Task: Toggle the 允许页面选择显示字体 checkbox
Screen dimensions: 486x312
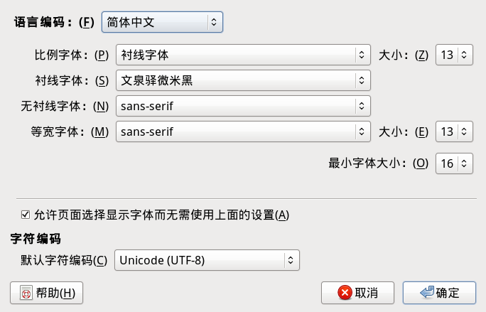Action: pos(26,215)
